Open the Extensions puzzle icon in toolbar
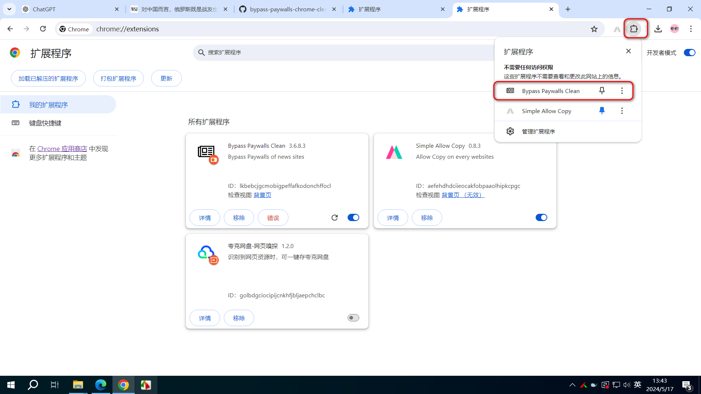The height and width of the screenshot is (394, 701). tap(634, 29)
